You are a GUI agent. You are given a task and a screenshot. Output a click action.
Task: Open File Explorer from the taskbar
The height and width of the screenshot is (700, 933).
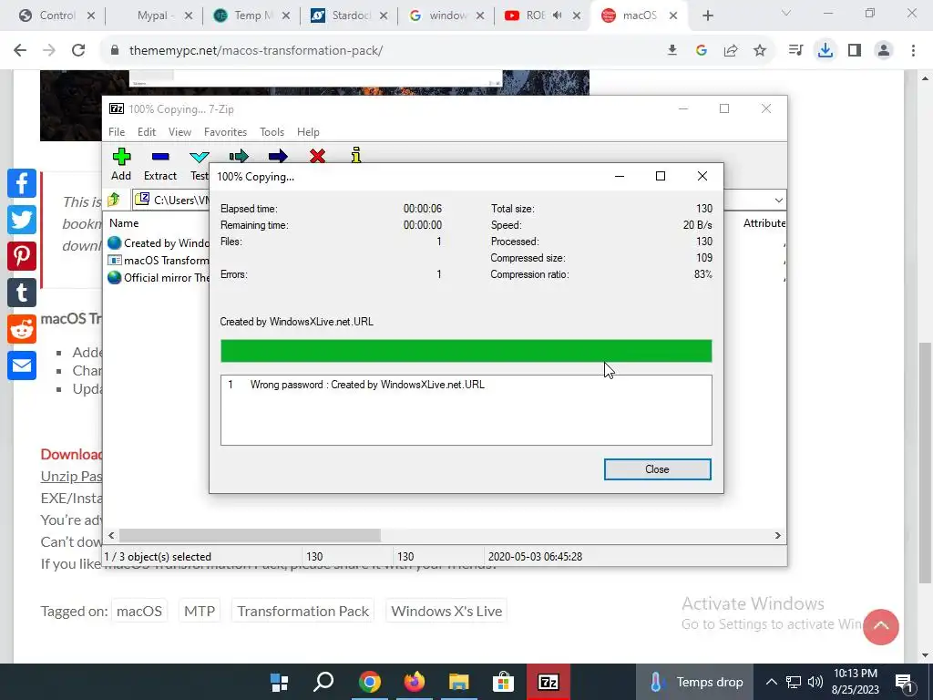point(459,682)
